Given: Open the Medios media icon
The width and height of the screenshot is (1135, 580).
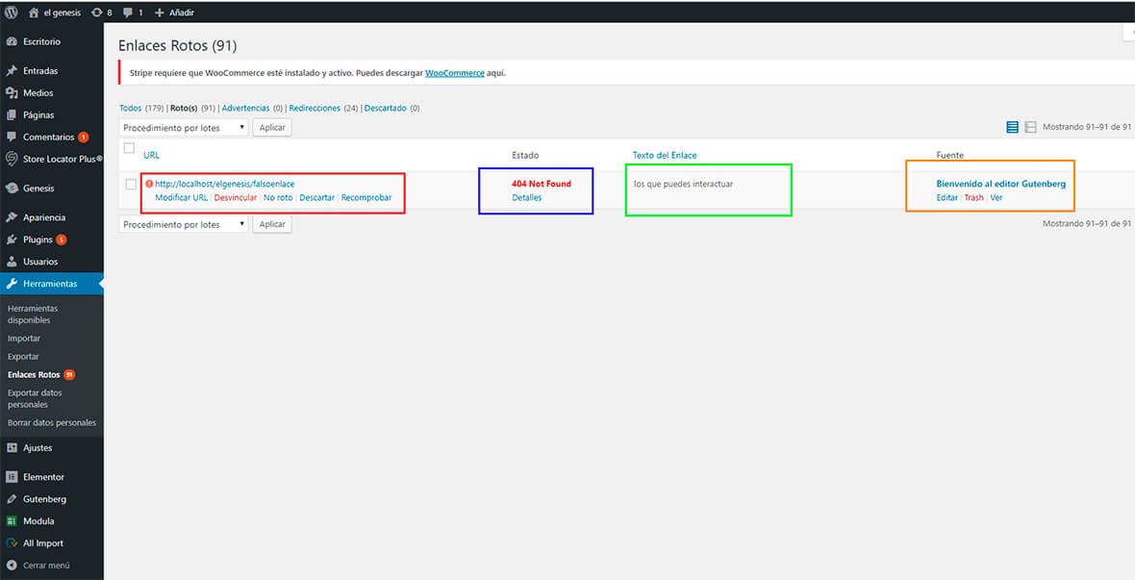Looking at the screenshot, I should coord(12,92).
